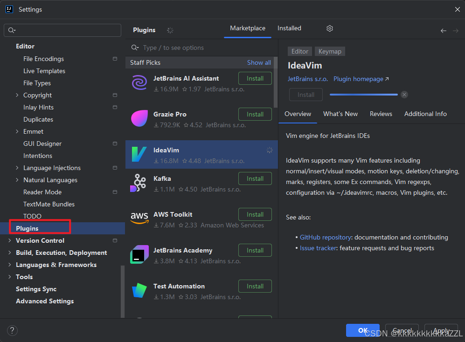The image size is (465, 342).
Task: Open the What's New tab
Action: pyautogui.click(x=340, y=114)
